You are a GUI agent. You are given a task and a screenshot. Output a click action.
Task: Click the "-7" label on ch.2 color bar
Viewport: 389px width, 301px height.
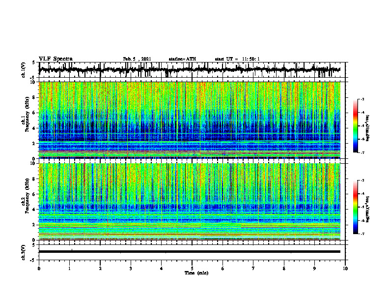pyautogui.click(x=362, y=234)
